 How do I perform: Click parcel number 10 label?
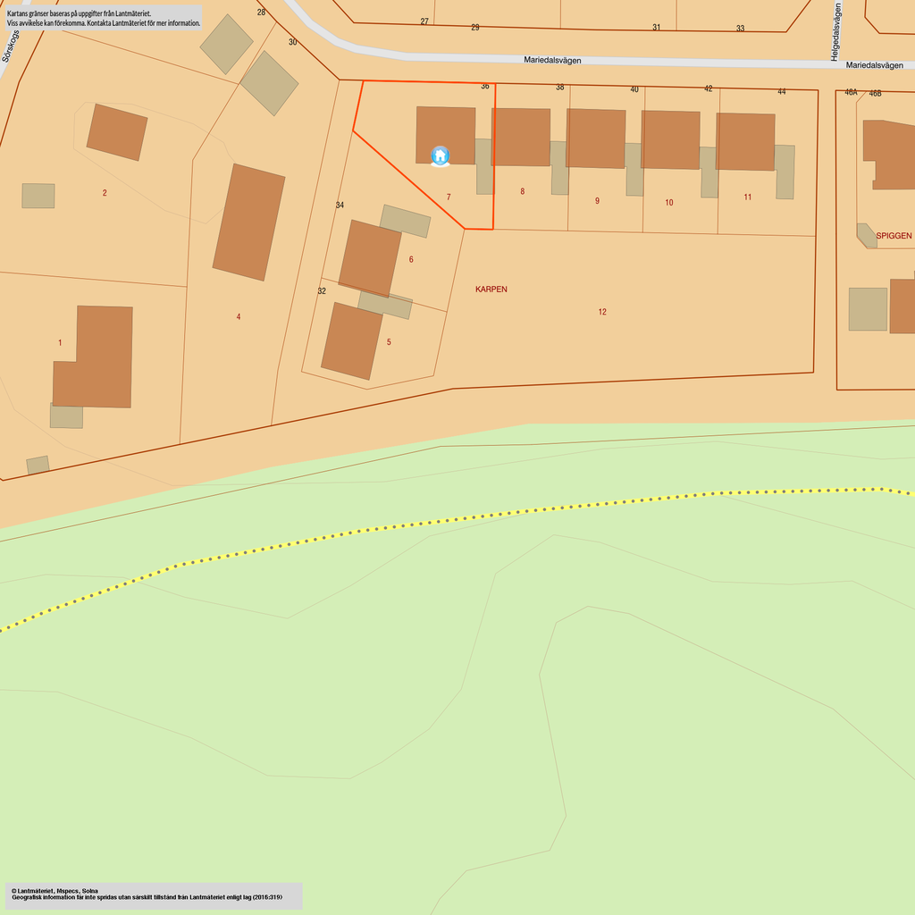pos(669,203)
